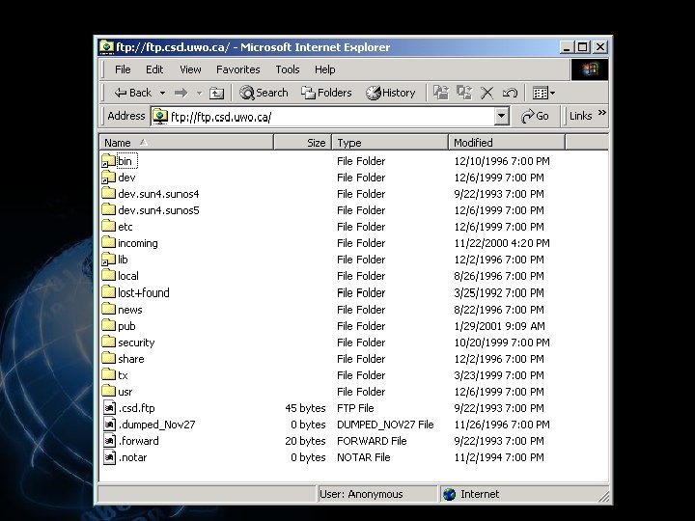Click the FTP page icon in the address bar
The image size is (695, 521).
[x=160, y=117]
